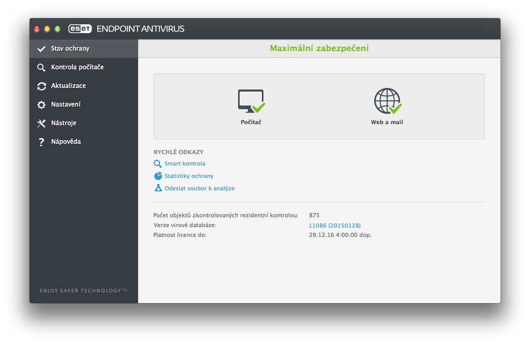Zoom the window with the green button
This screenshot has width=530, height=344.
[57, 29]
